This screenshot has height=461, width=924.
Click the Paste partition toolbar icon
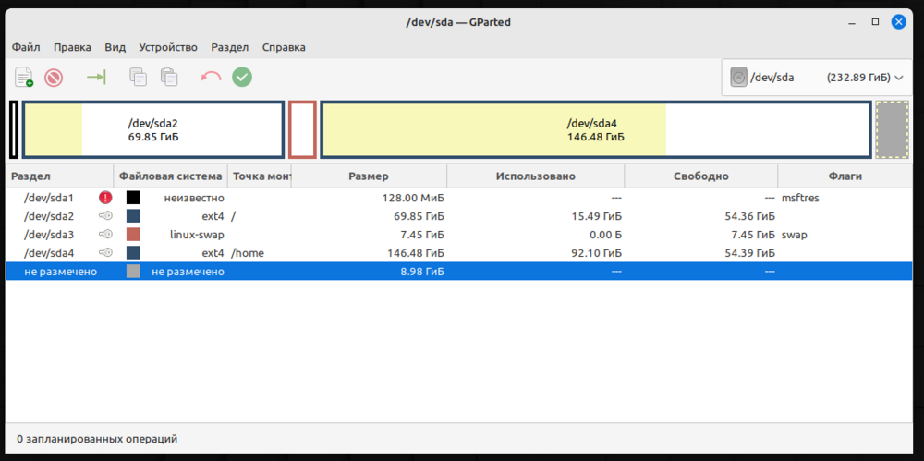[x=169, y=78]
